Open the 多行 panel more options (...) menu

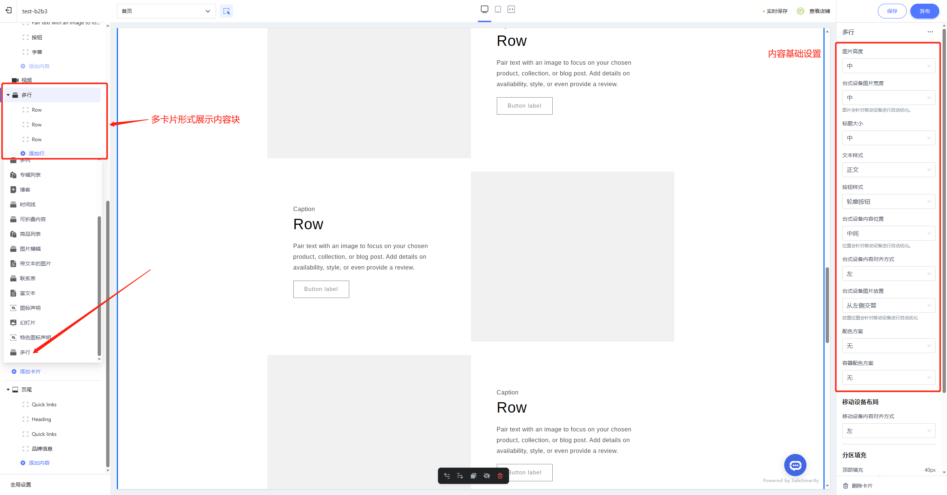pos(930,32)
